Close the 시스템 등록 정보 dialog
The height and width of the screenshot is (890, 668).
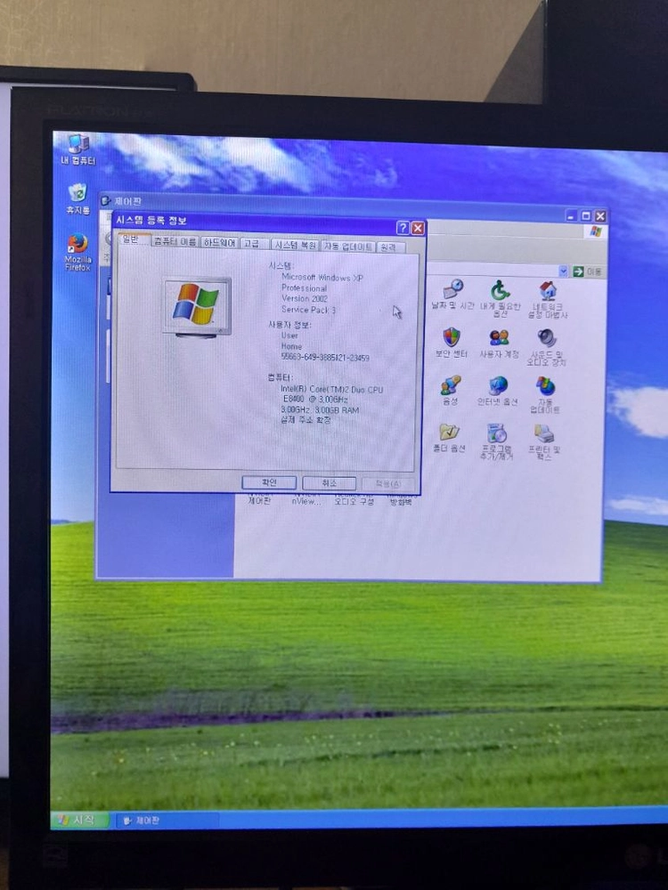pyautogui.click(x=418, y=228)
